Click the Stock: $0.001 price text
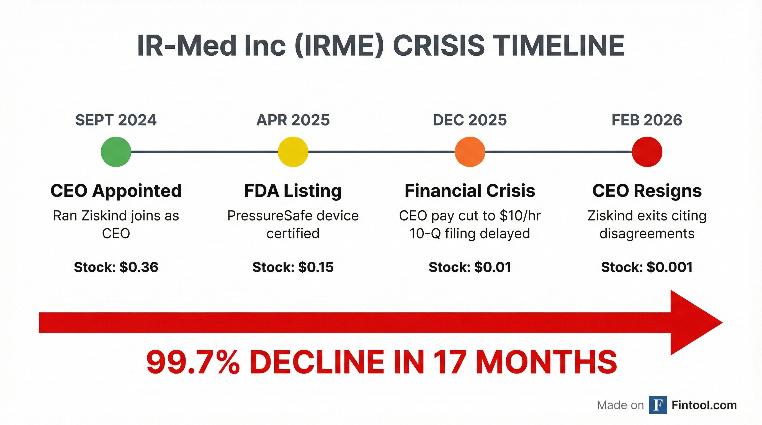Viewport: 762px width, 425px height. pos(647,267)
